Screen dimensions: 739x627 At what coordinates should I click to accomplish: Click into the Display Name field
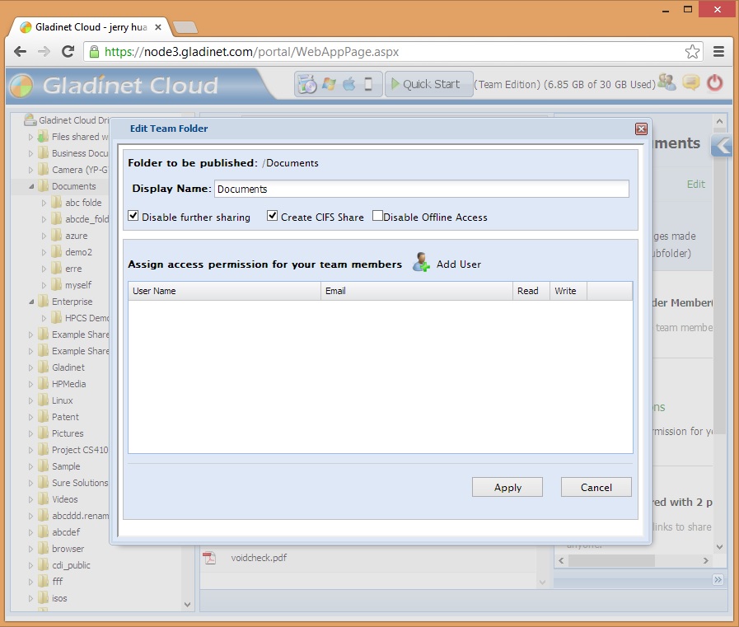coord(421,189)
